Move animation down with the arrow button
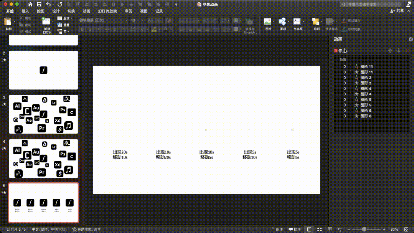The height and width of the screenshot is (233, 414). tap(399, 51)
